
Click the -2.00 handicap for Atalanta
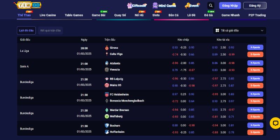click(183, 63)
